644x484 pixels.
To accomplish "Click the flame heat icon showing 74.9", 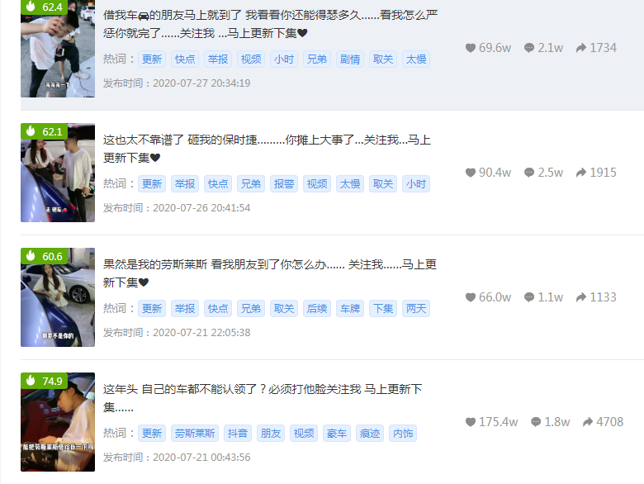I will click(31, 381).
